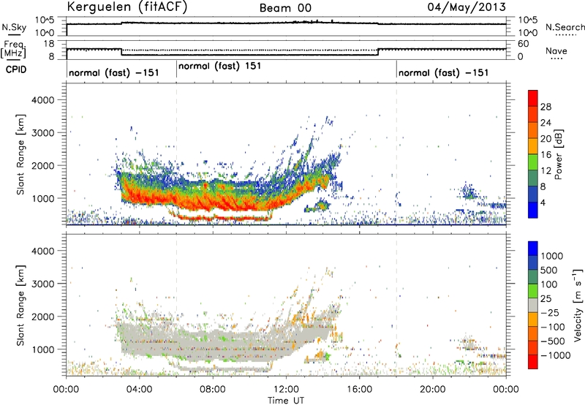Click the date '04/May/2013'
This screenshot has height=405, width=585.
(467, 7)
